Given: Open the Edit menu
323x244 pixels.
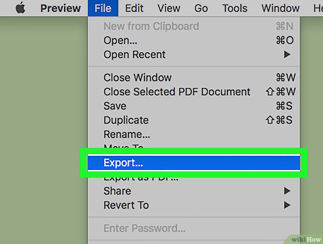Looking at the screenshot, I should click(x=134, y=8).
